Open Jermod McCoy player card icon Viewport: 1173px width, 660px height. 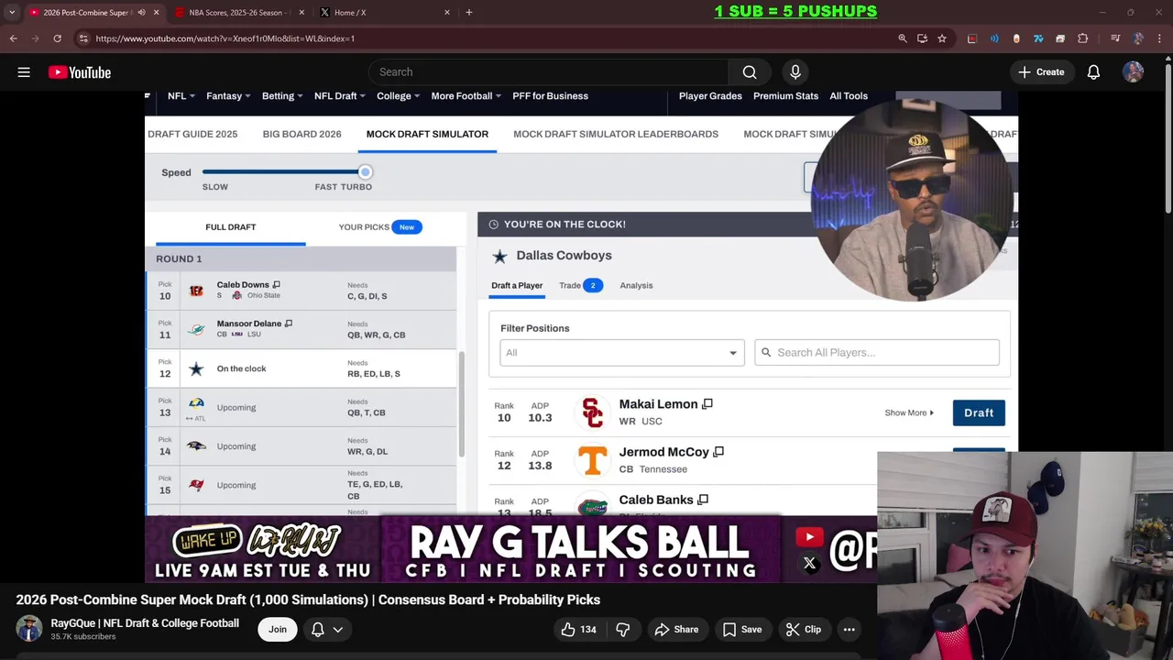pos(718,452)
